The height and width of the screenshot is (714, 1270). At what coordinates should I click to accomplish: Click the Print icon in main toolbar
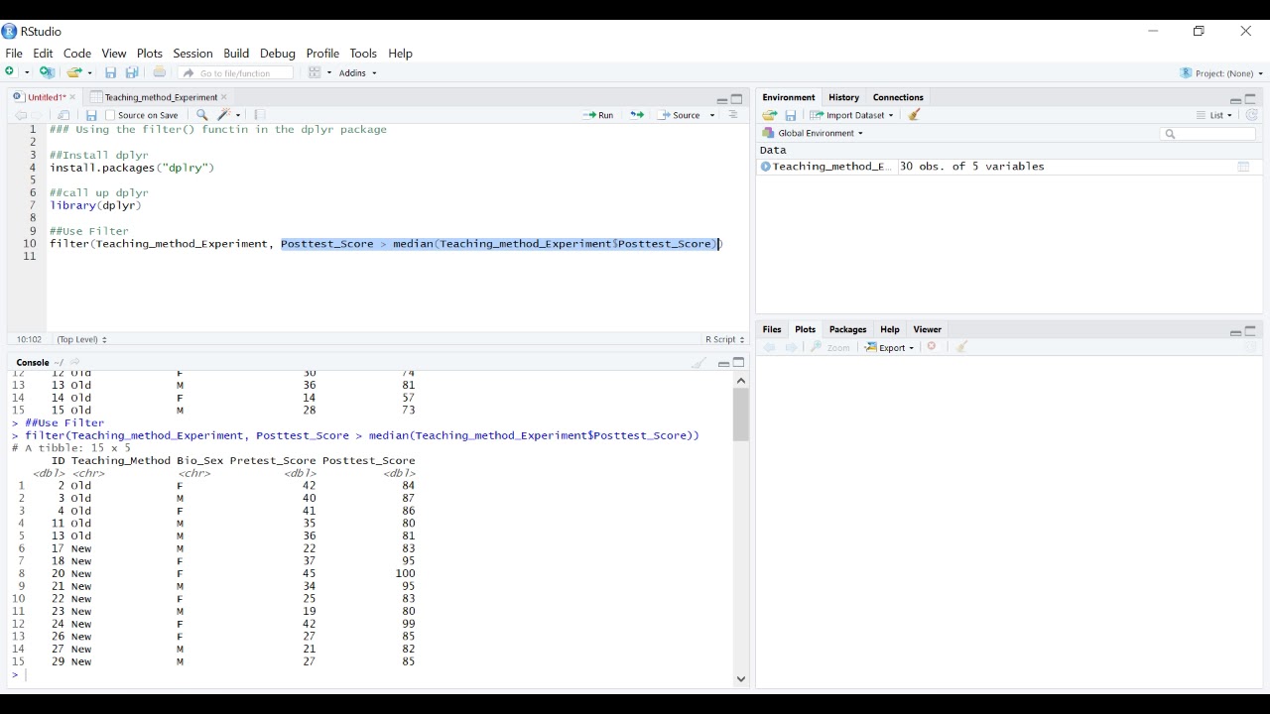pos(159,72)
